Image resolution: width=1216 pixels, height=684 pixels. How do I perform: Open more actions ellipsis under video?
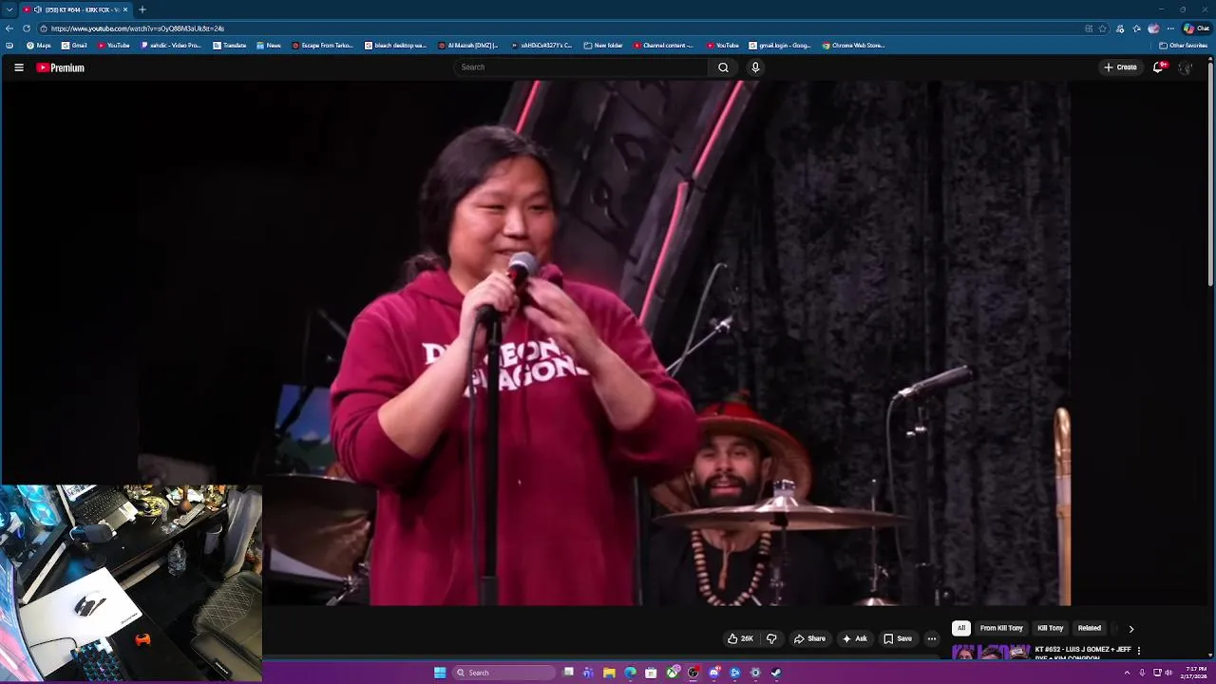tap(932, 638)
